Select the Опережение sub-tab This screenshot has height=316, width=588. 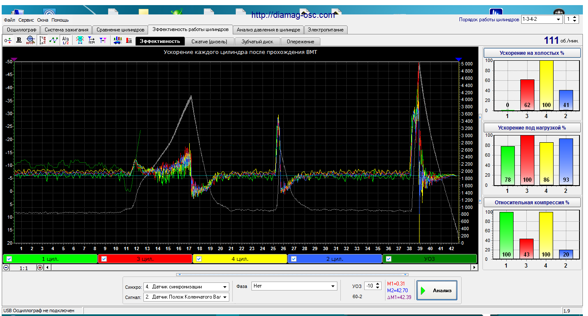click(x=300, y=42)
